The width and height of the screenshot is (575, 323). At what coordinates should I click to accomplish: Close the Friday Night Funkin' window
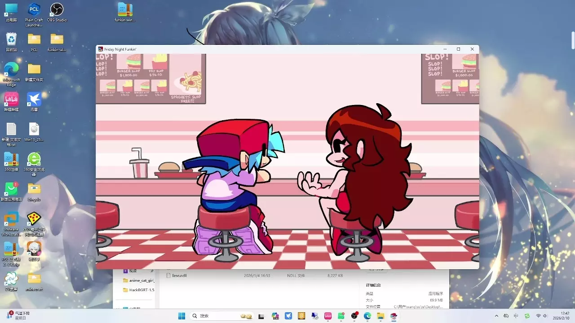(x=472, y=49)
